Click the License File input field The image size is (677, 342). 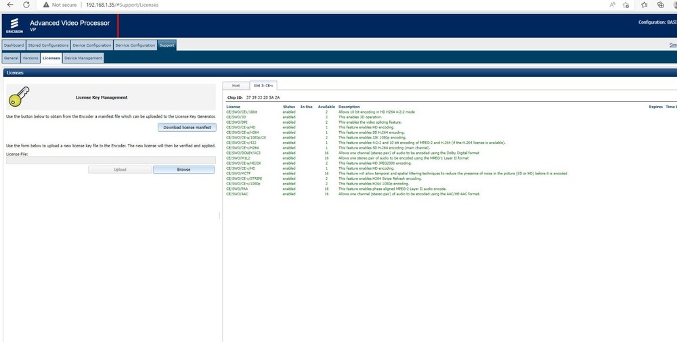point(111,160)
